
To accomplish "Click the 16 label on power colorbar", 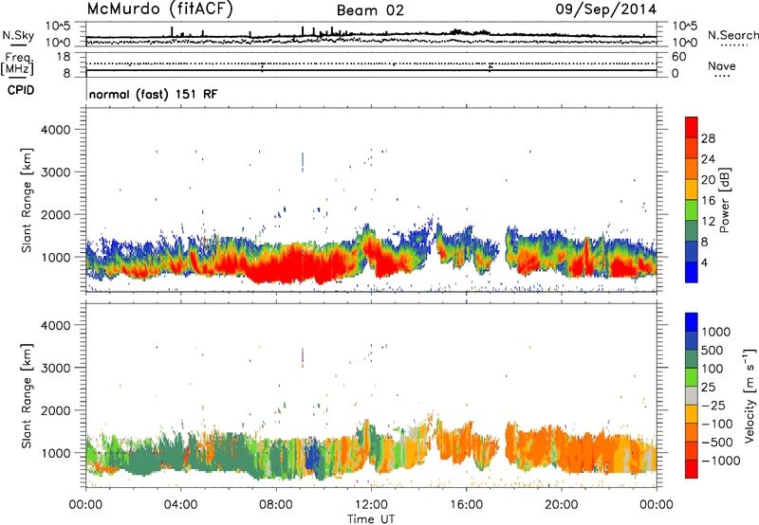I will tap(708, 201).
